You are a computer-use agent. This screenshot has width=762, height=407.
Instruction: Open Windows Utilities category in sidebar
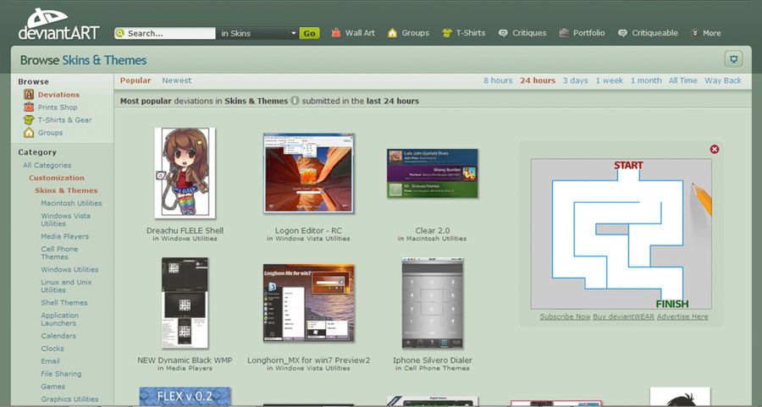(69, 269)
